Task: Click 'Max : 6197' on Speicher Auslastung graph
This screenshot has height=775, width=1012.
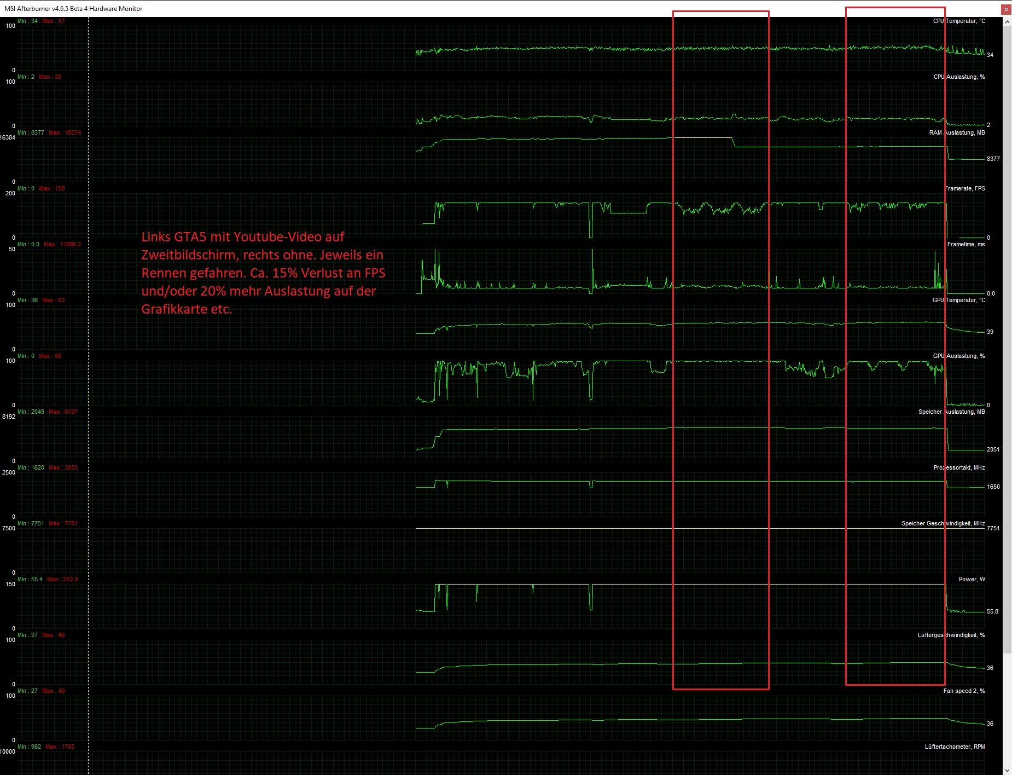Action: [x=63, y=412]
